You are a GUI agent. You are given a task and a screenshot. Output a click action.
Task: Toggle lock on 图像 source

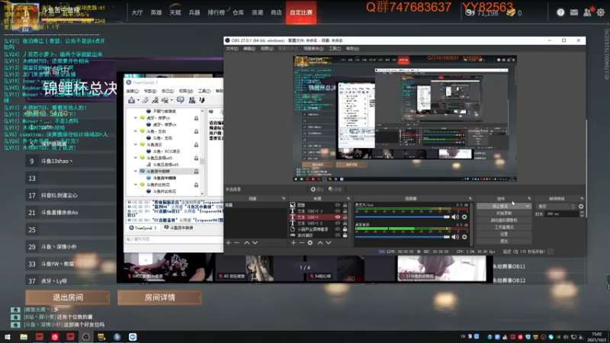pos(345,205)
